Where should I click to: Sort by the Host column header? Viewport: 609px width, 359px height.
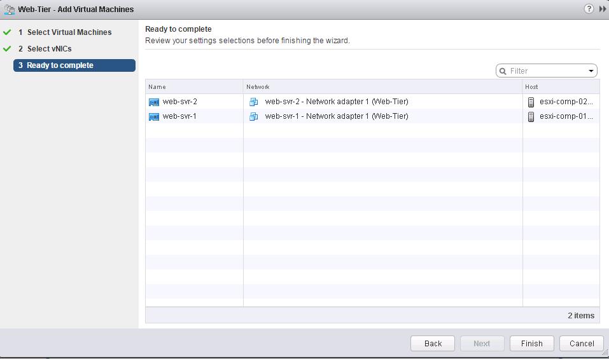561,87
